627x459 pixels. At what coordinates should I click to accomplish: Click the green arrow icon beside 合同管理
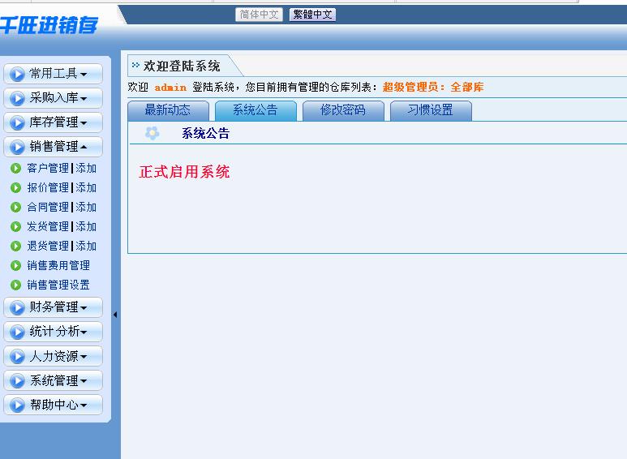click(x=15, y=208)
